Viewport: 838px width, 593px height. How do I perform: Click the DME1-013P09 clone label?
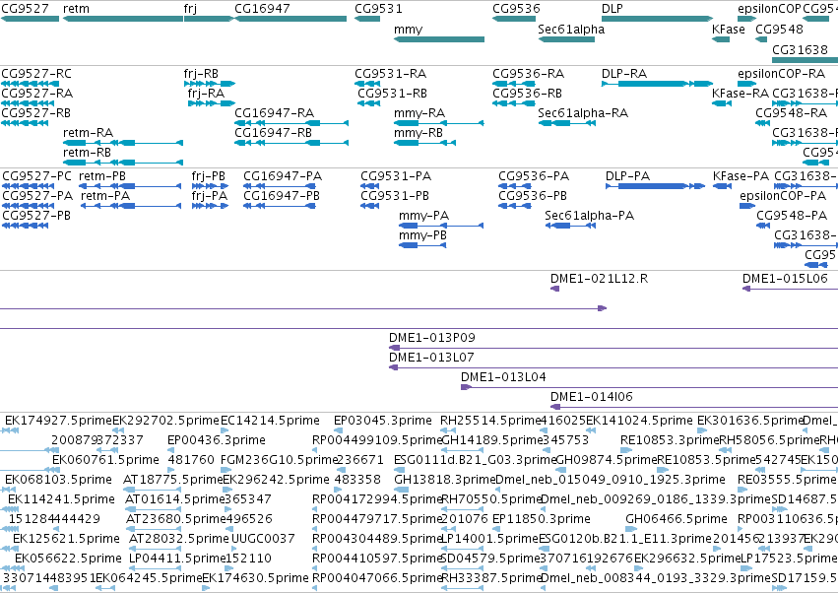coord(432,338)
